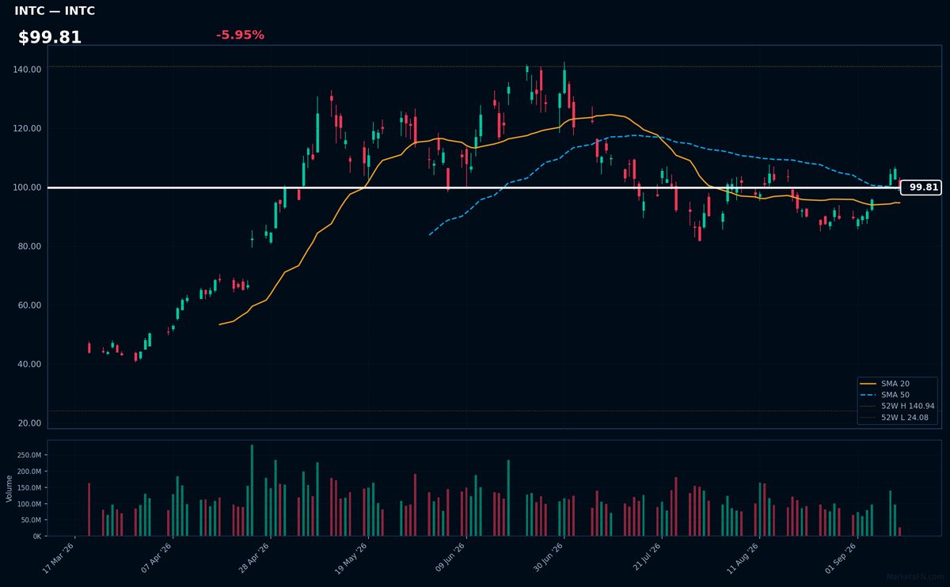Image resolution: width=950 pixels, height=587 pixels.
Task: Click the 150.0M volume axis label
Action: pyautogui.click(x=29, y=487)
